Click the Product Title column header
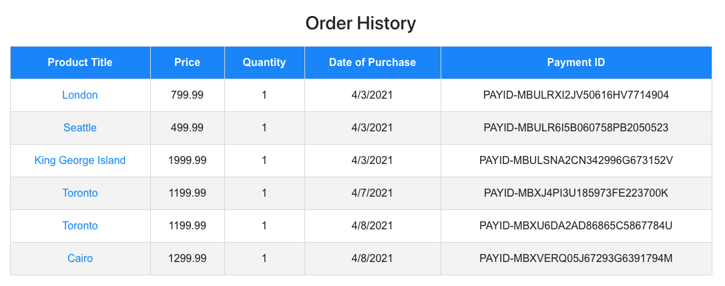The width and height of the screenshot is (725, 286). point(80,63)
